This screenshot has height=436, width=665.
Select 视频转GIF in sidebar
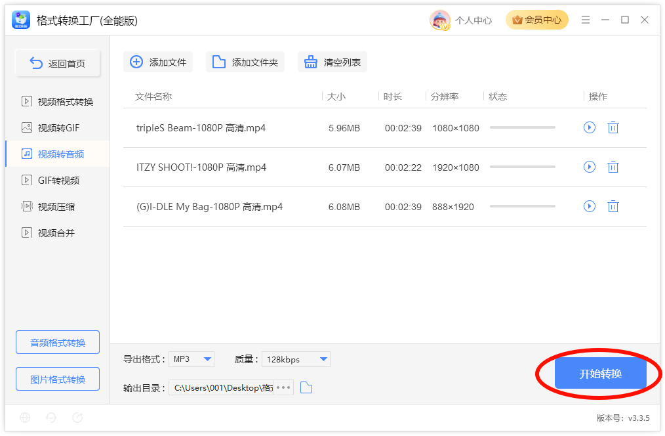pyautogui.click(x=58, y=128)
